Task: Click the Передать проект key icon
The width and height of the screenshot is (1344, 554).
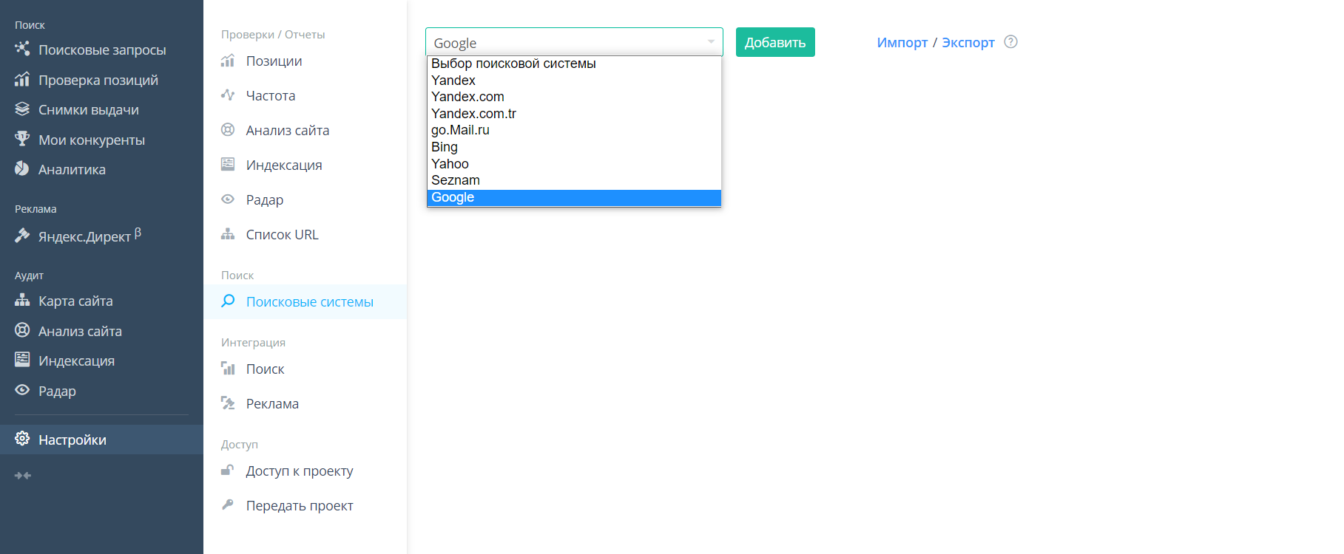Action: 228,505
